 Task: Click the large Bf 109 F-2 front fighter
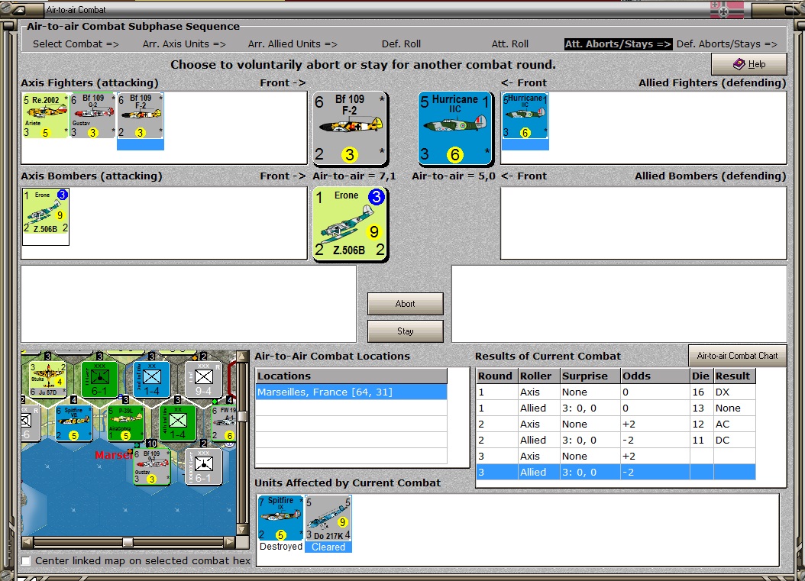pos(350,128)
